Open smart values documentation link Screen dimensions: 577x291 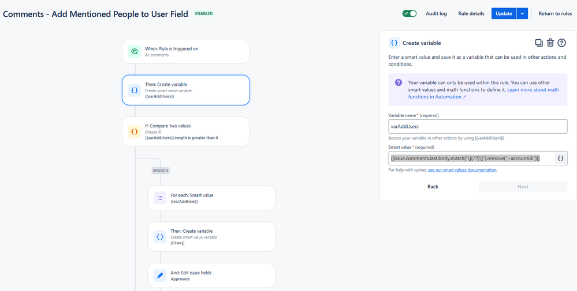463,170
